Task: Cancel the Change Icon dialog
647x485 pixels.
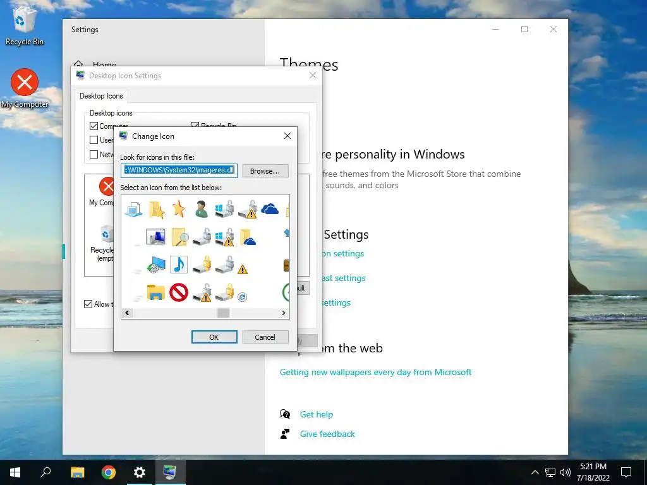Action: click(265, 337)
